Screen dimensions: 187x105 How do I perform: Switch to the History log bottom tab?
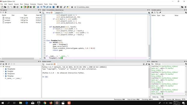[x=155, y=97]
